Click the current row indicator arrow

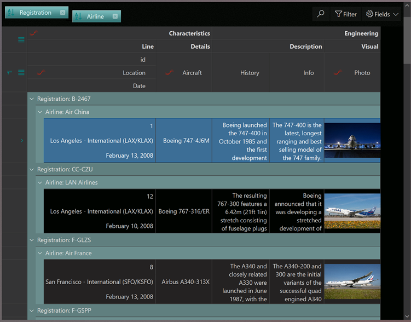pos(22,141)
